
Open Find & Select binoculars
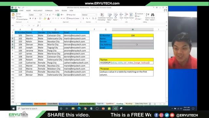153,17
